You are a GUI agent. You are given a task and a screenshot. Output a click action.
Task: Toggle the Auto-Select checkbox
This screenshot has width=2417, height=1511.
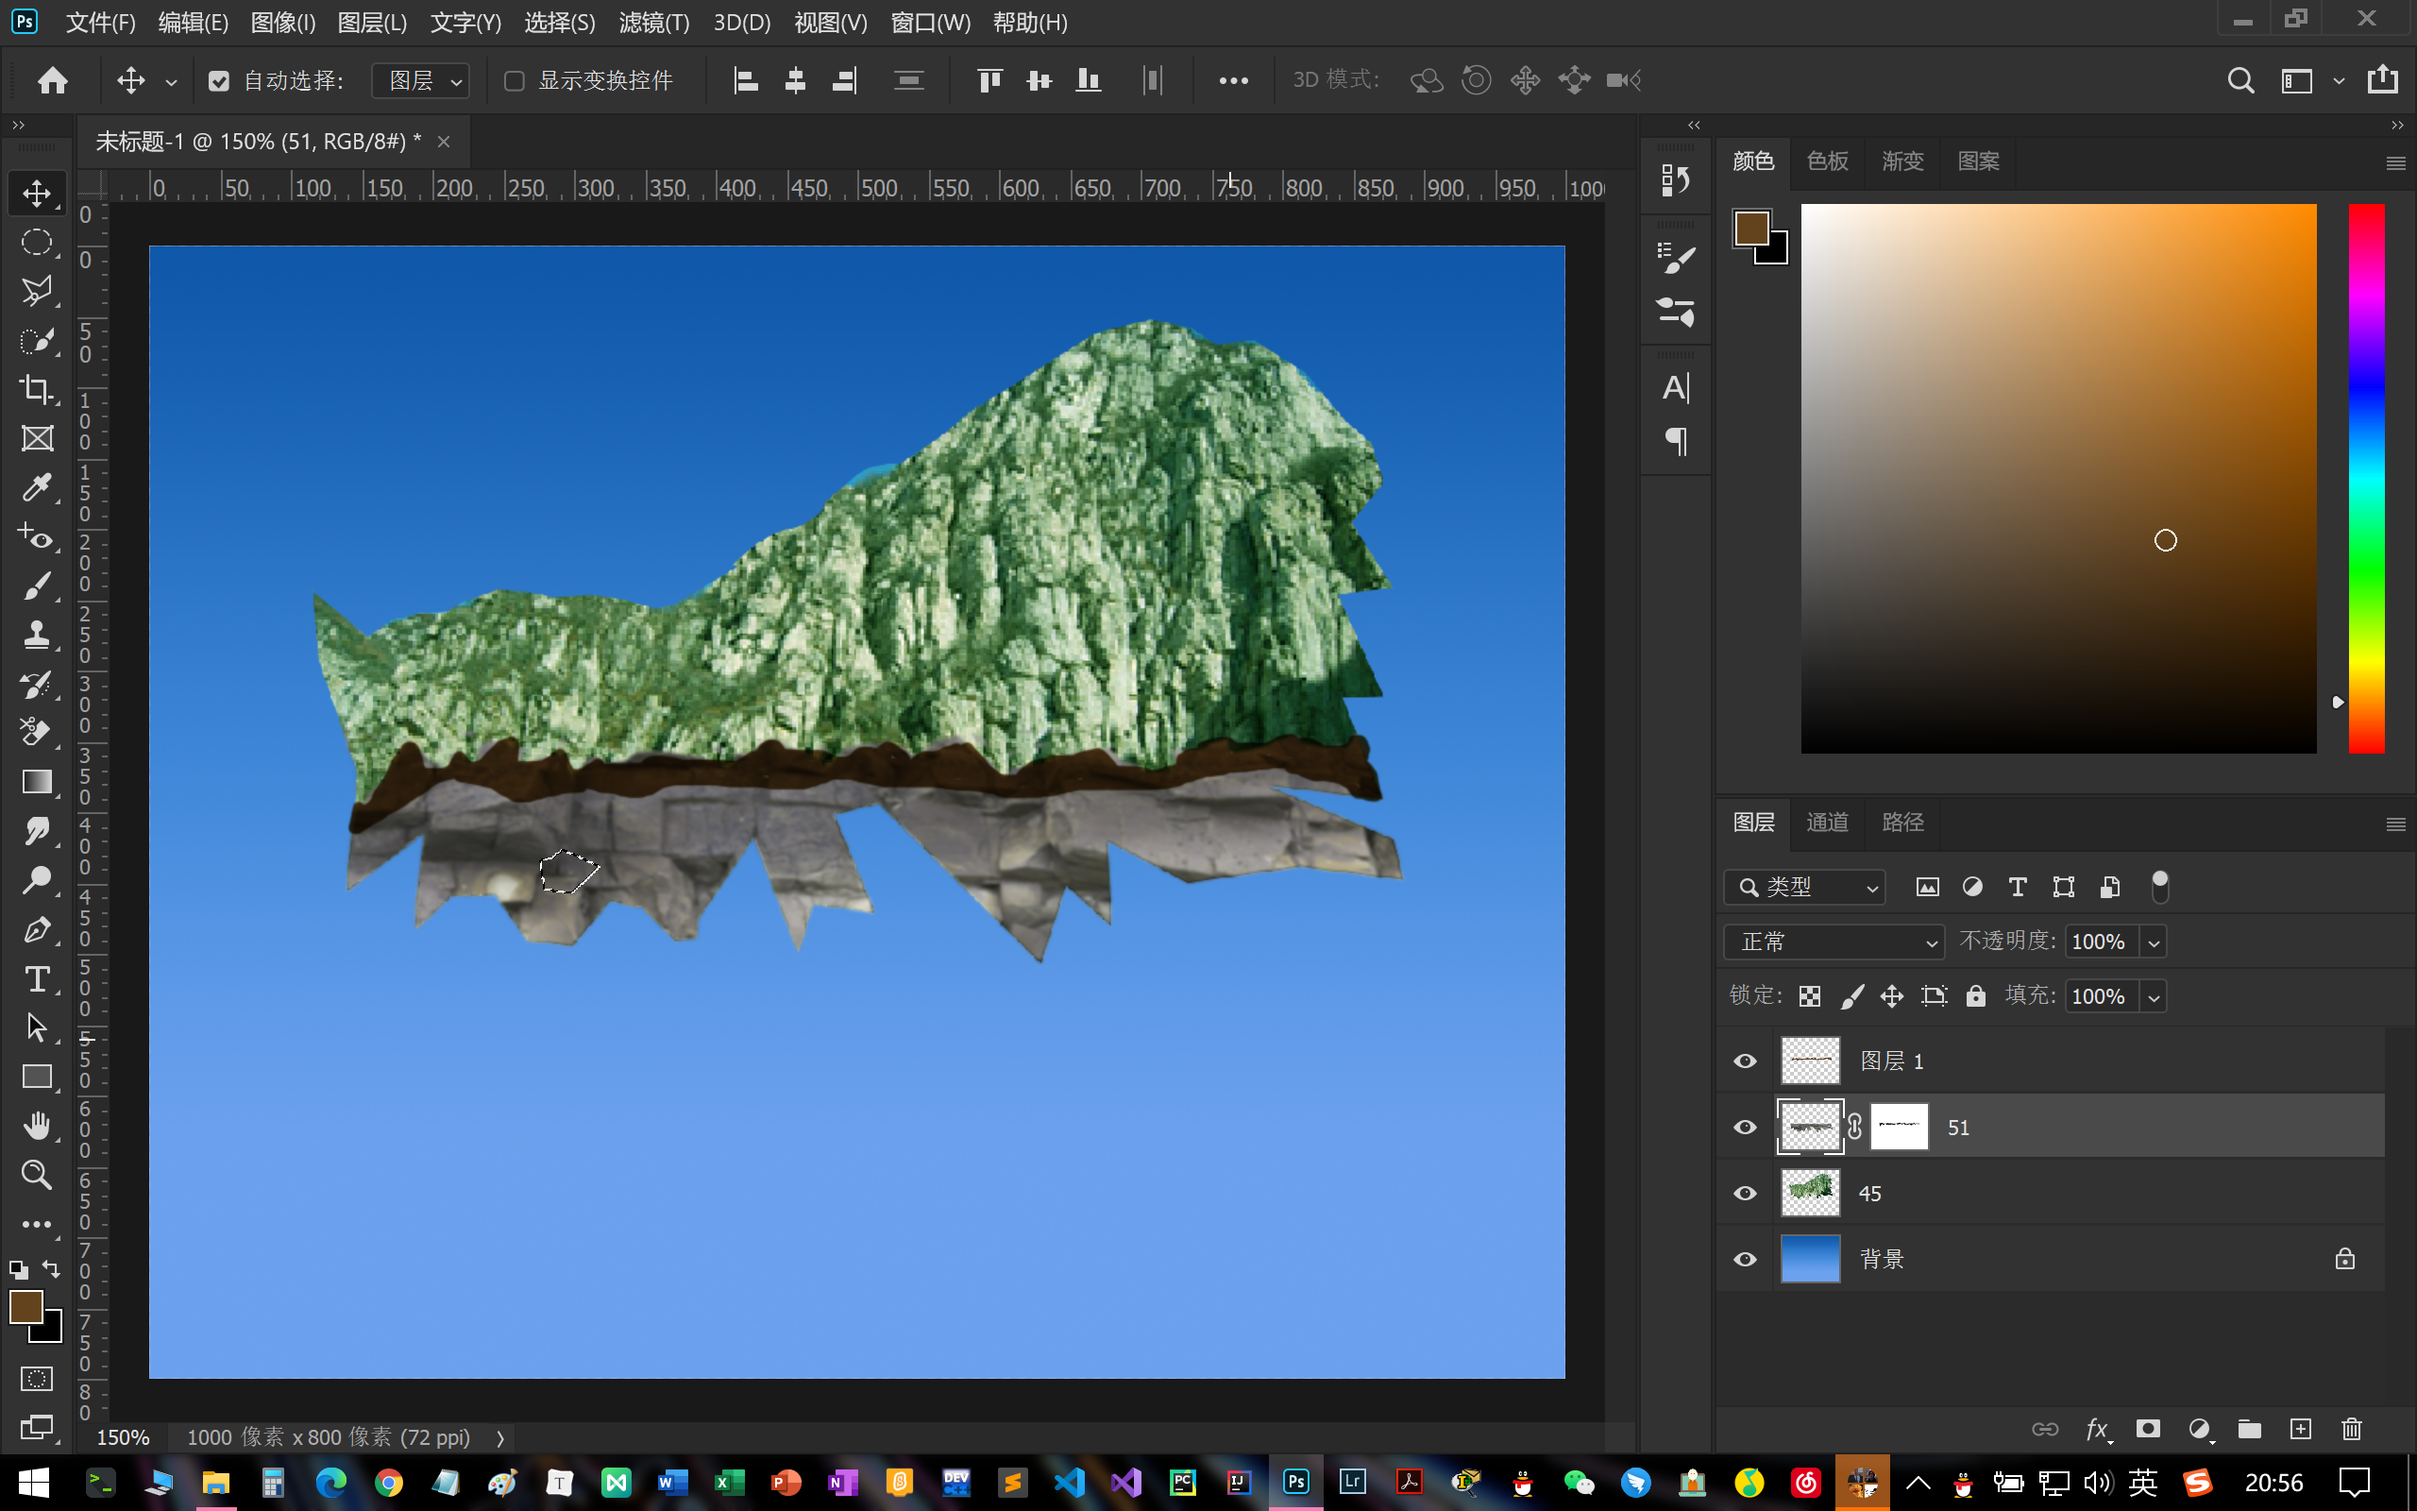219,81
